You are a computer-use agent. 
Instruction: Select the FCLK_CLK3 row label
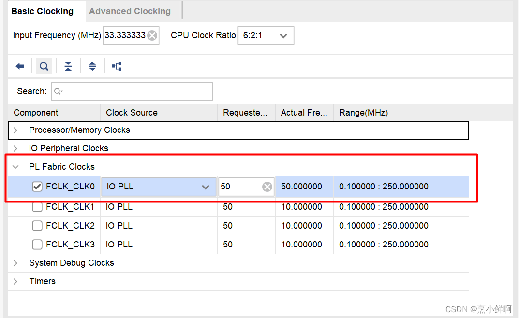70,245
